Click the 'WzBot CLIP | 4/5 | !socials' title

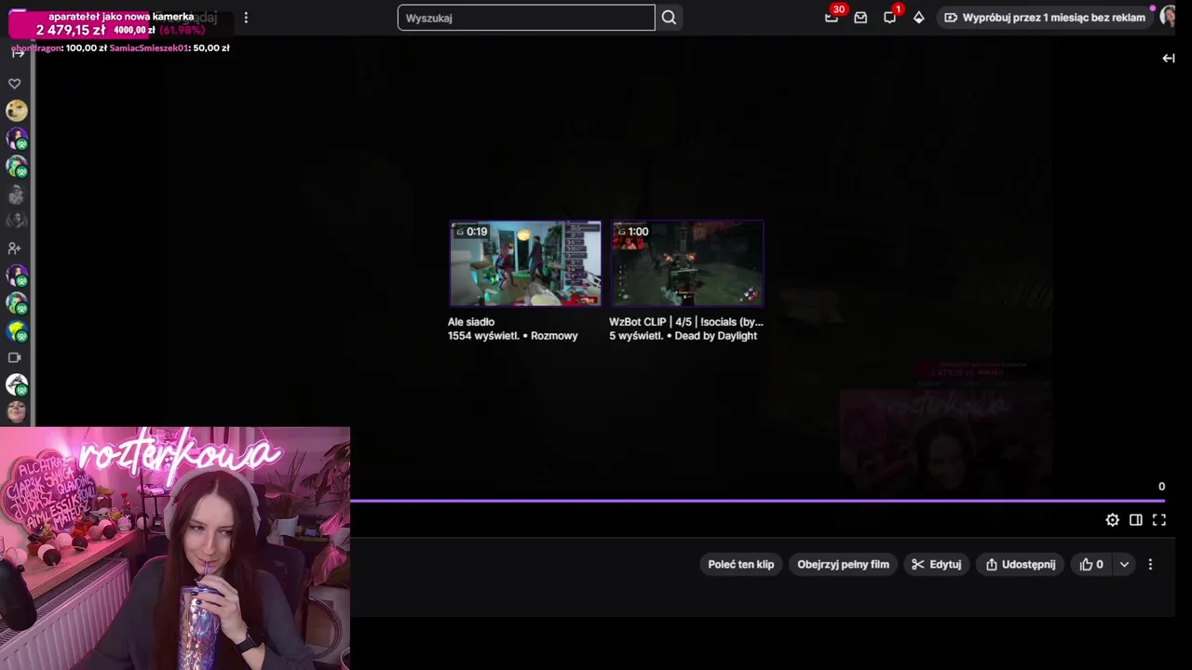pos(686,322)
